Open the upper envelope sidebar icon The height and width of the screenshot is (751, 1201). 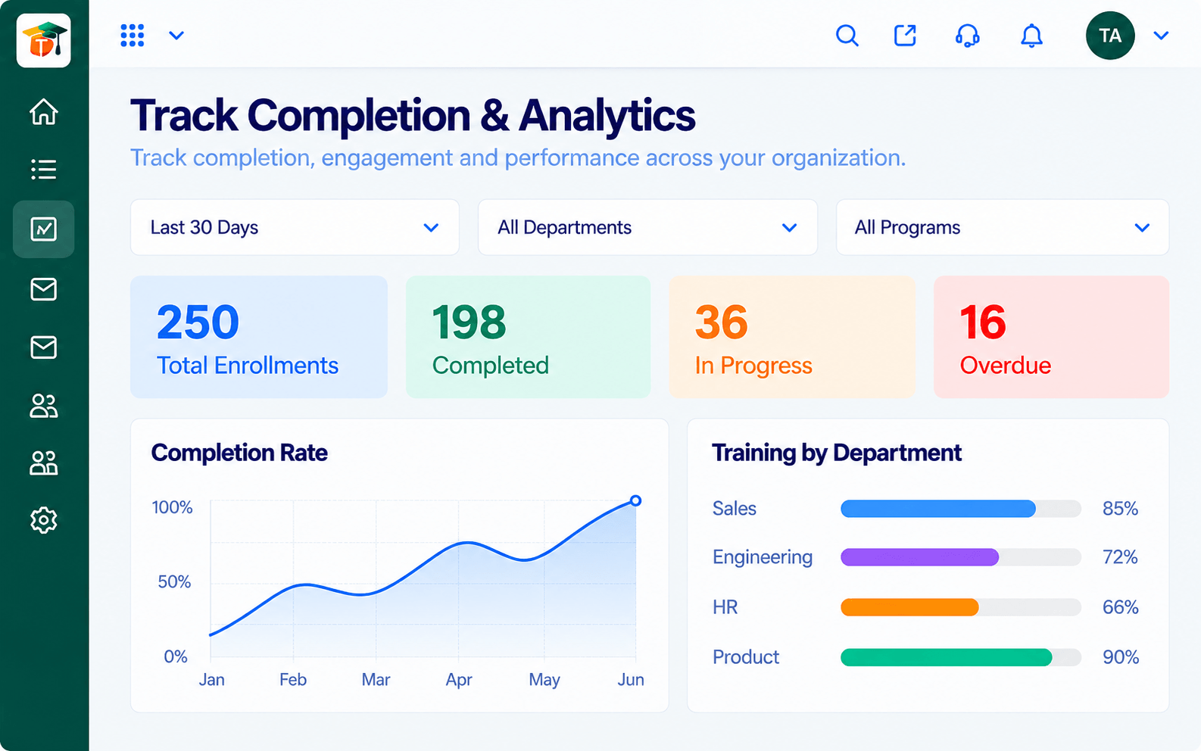click(44, 288)
